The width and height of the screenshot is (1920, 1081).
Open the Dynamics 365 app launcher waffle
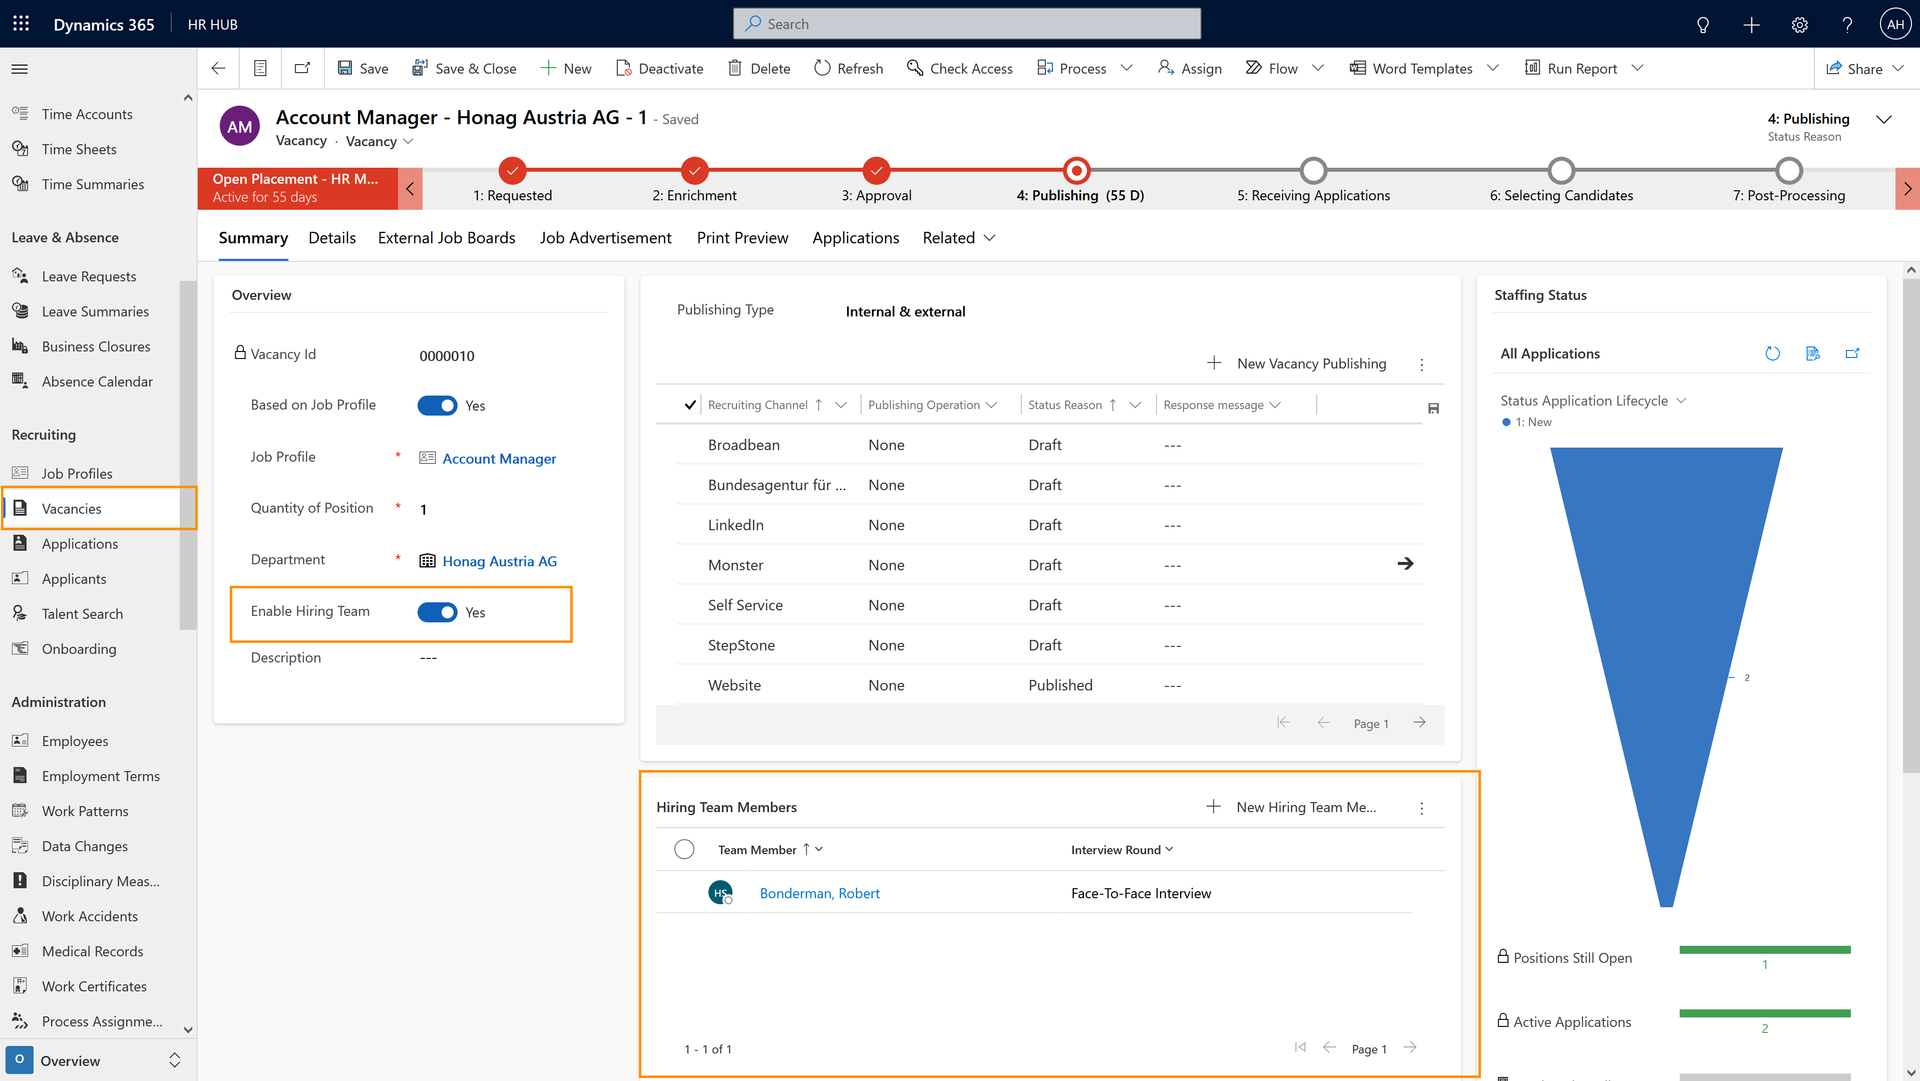(x=21, y=24)
